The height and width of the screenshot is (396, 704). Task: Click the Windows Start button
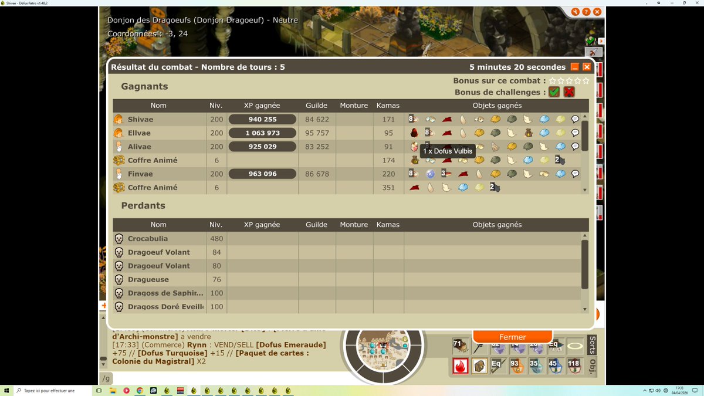[6, 390]
